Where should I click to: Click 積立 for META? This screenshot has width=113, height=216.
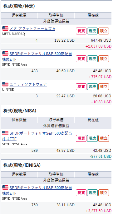coord(104,31)
